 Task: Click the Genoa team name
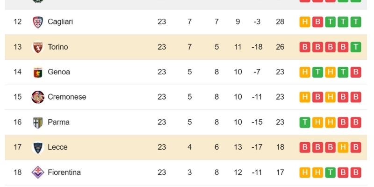click(x=59, y=72)
